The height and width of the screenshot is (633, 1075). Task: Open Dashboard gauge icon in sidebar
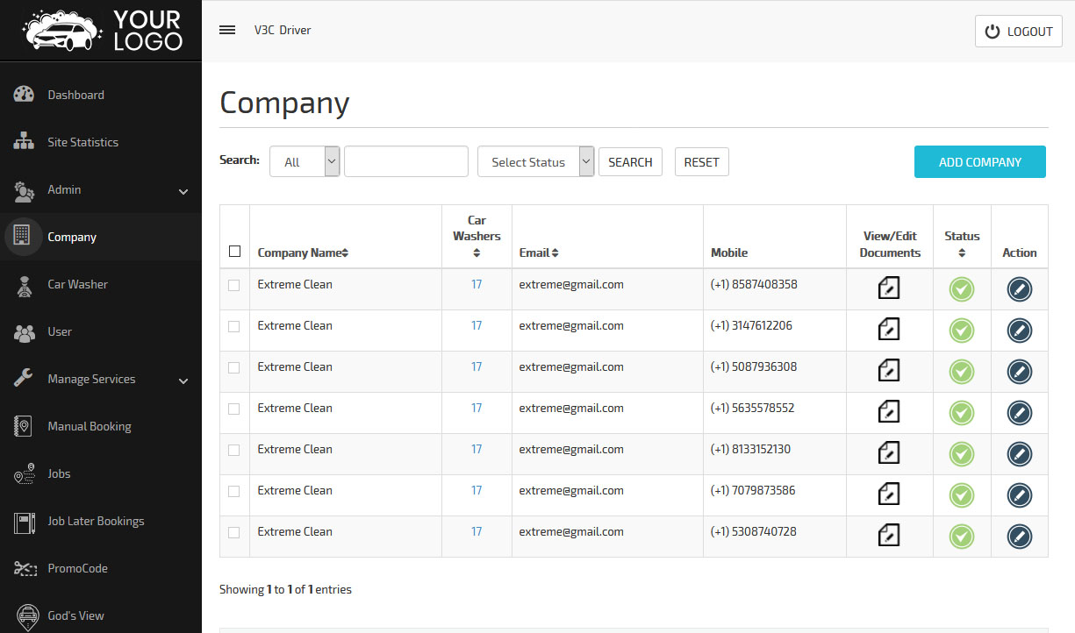coord(24,95)
